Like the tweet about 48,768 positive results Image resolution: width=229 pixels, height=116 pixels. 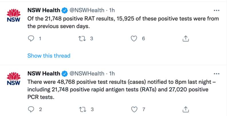134,109
